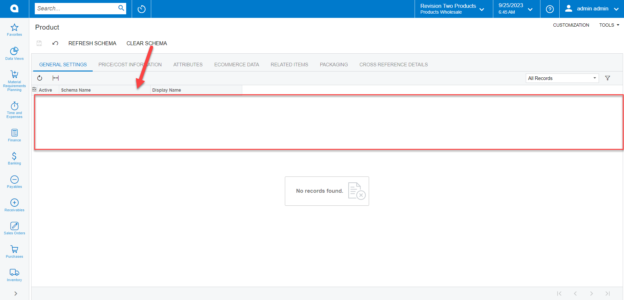Click inside the Search field
624x300 pixels.
coord(78,8)
